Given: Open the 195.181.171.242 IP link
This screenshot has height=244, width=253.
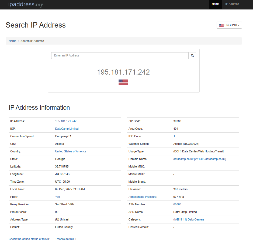Looking at the screenshot, I should point(66,121).
